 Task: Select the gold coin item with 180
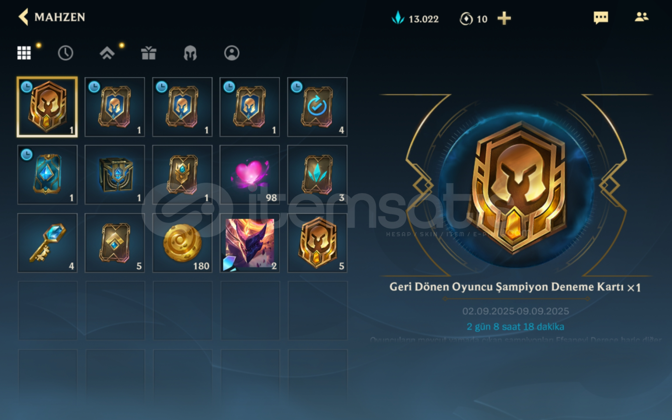point(182,243)
